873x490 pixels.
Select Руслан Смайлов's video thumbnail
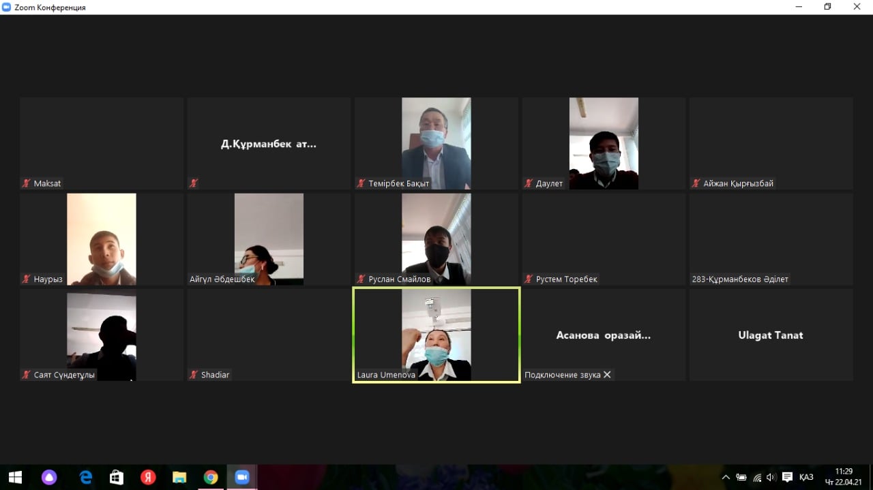pos(436,239)
